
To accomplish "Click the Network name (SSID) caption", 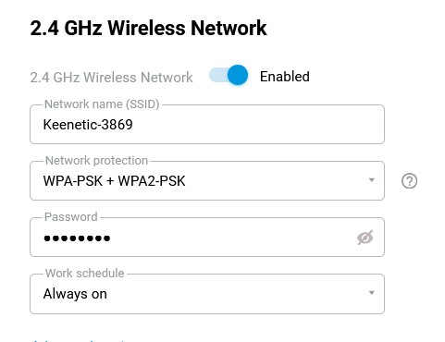I will pyautogui.click(x=102, y=104).
